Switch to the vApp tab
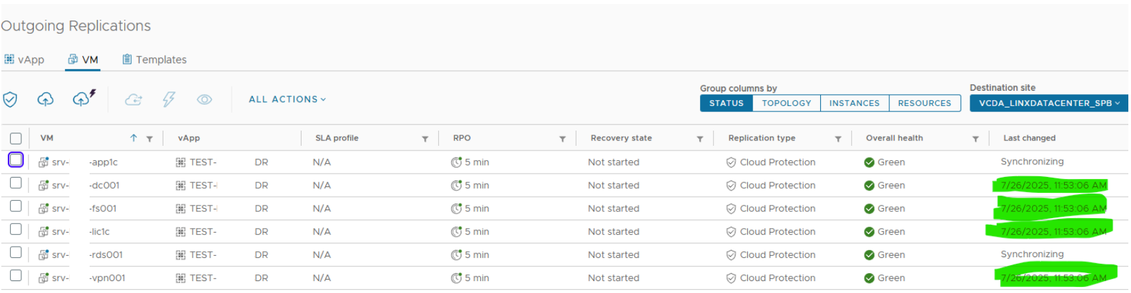 point(25,60)
